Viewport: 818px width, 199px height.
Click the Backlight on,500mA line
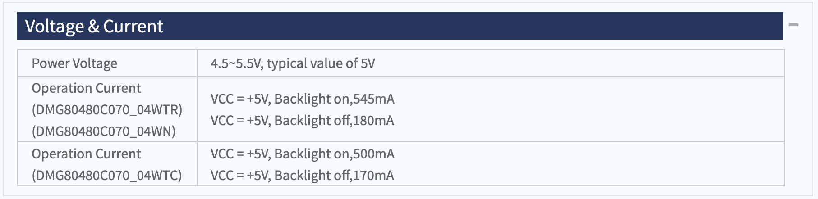(302, 154)
